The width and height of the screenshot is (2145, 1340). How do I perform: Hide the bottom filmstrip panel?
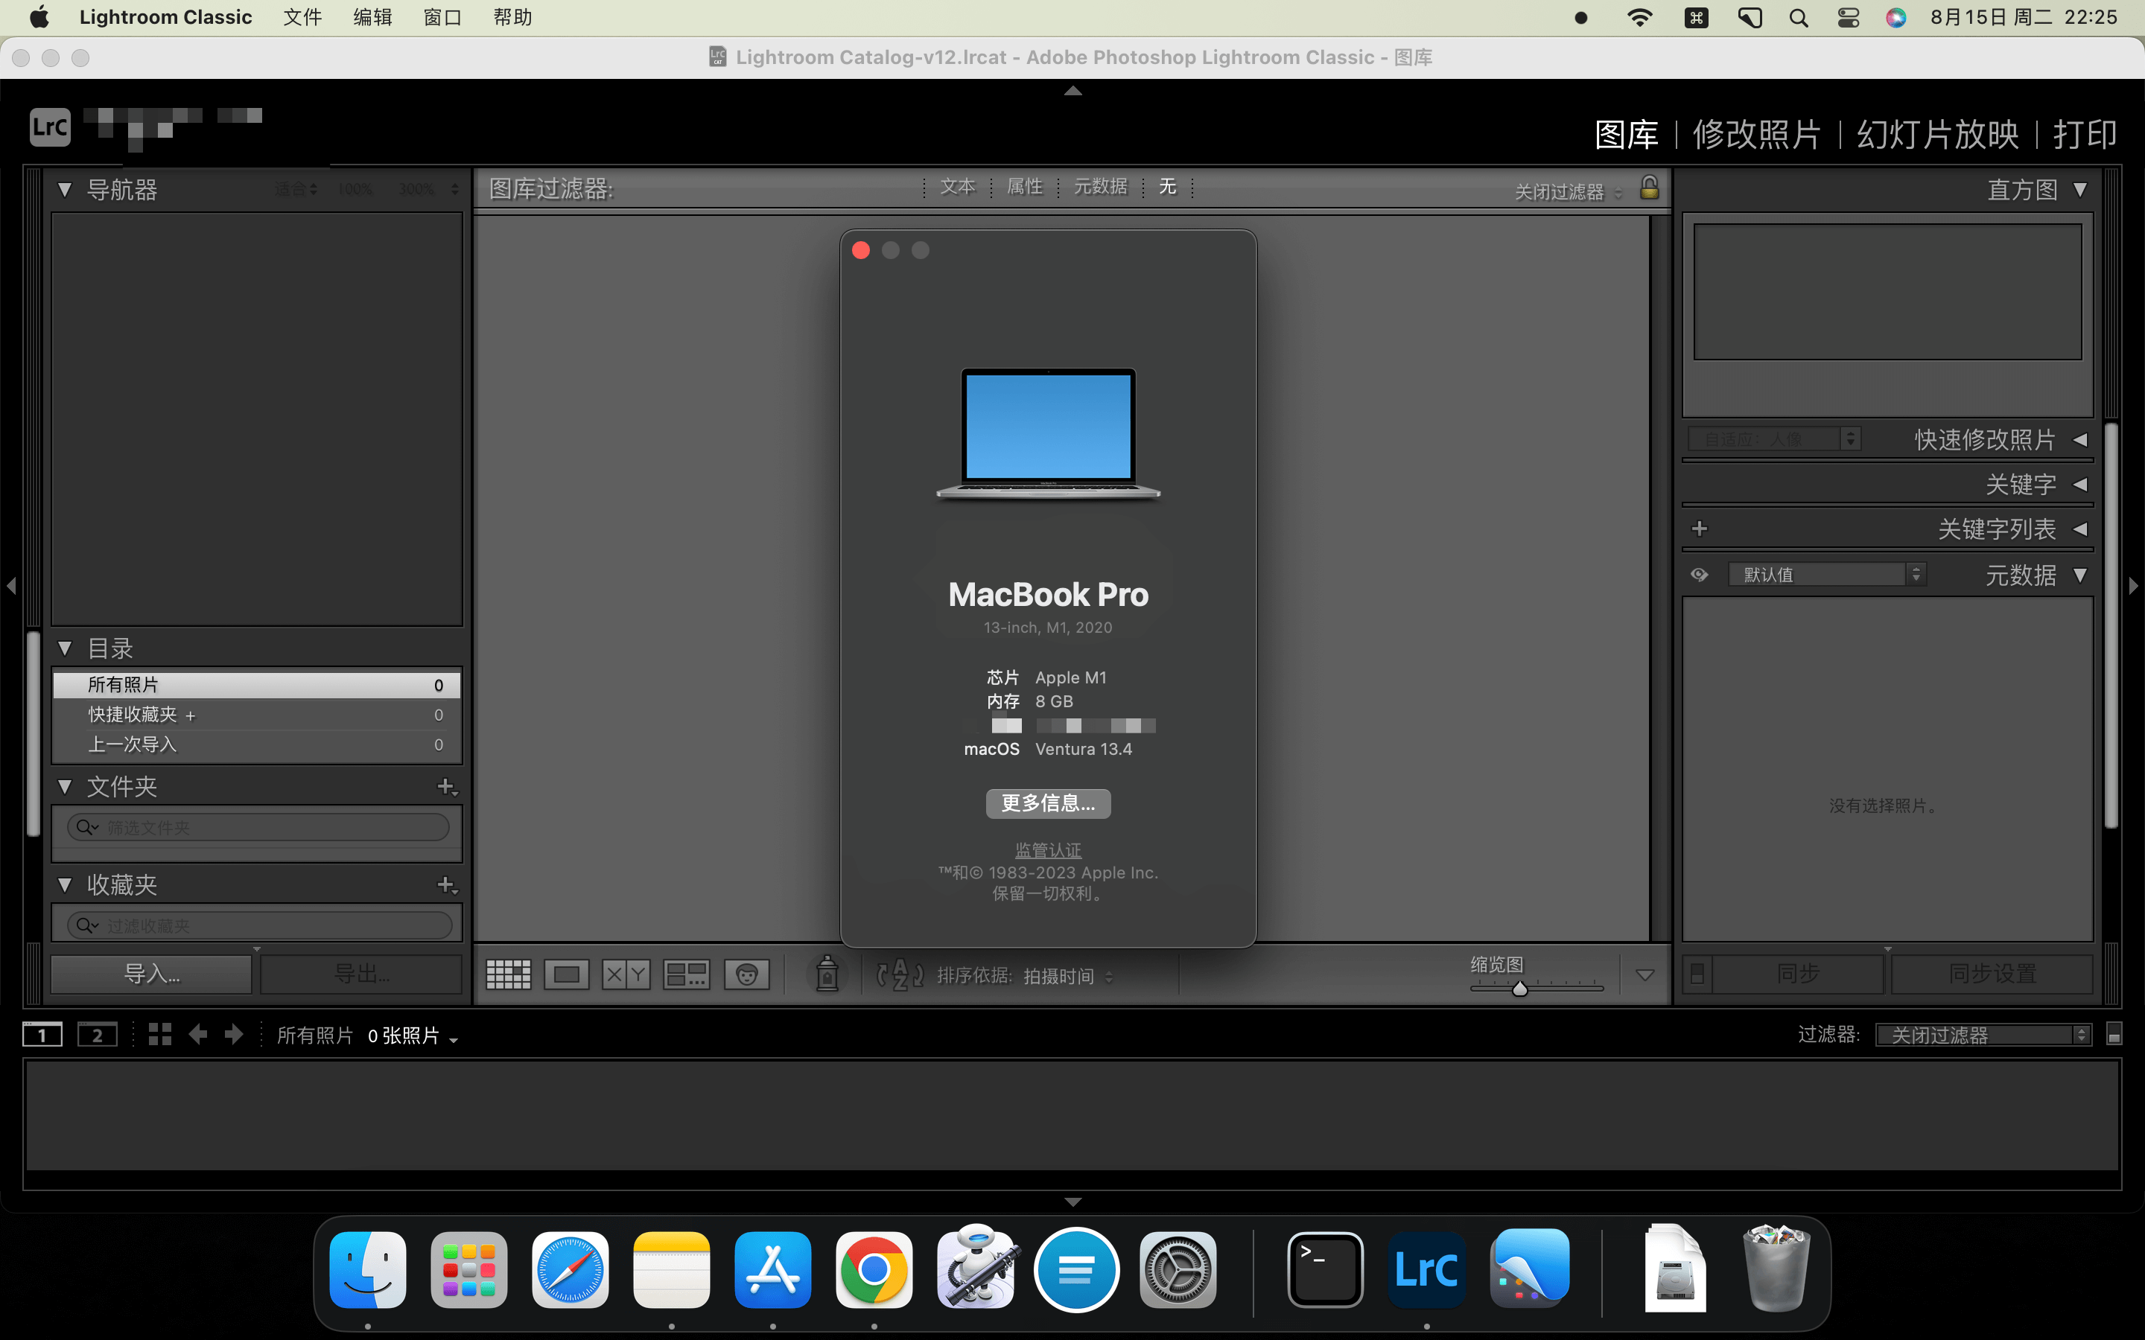tap(1072, 1202)
